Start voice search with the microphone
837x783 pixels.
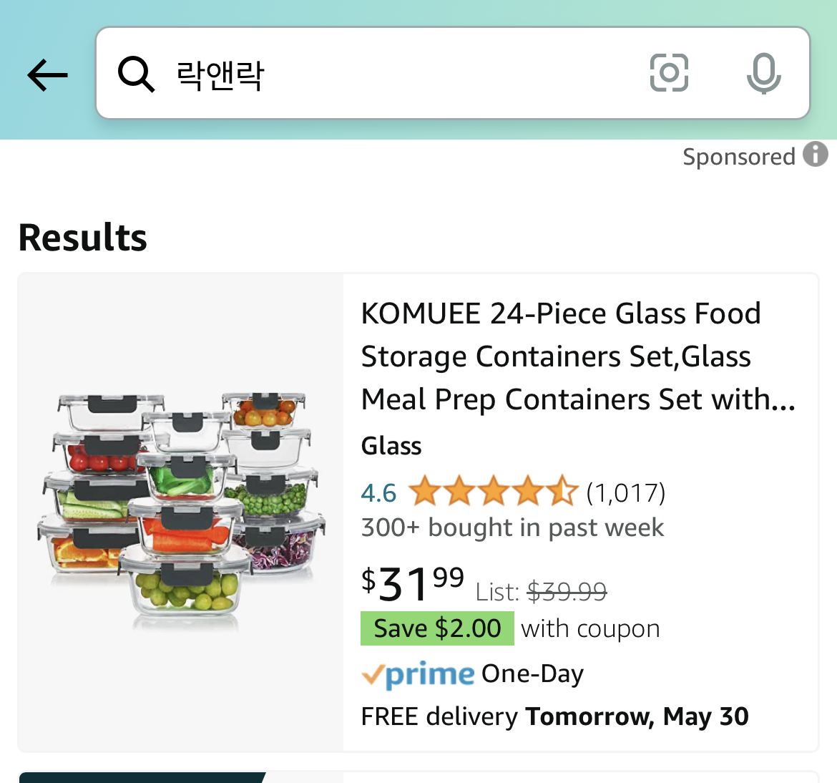coord(763,73)
